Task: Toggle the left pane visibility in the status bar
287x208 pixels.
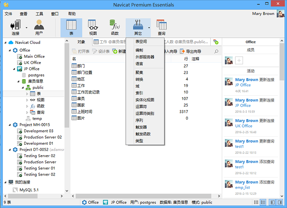Action: pos(273,202)
